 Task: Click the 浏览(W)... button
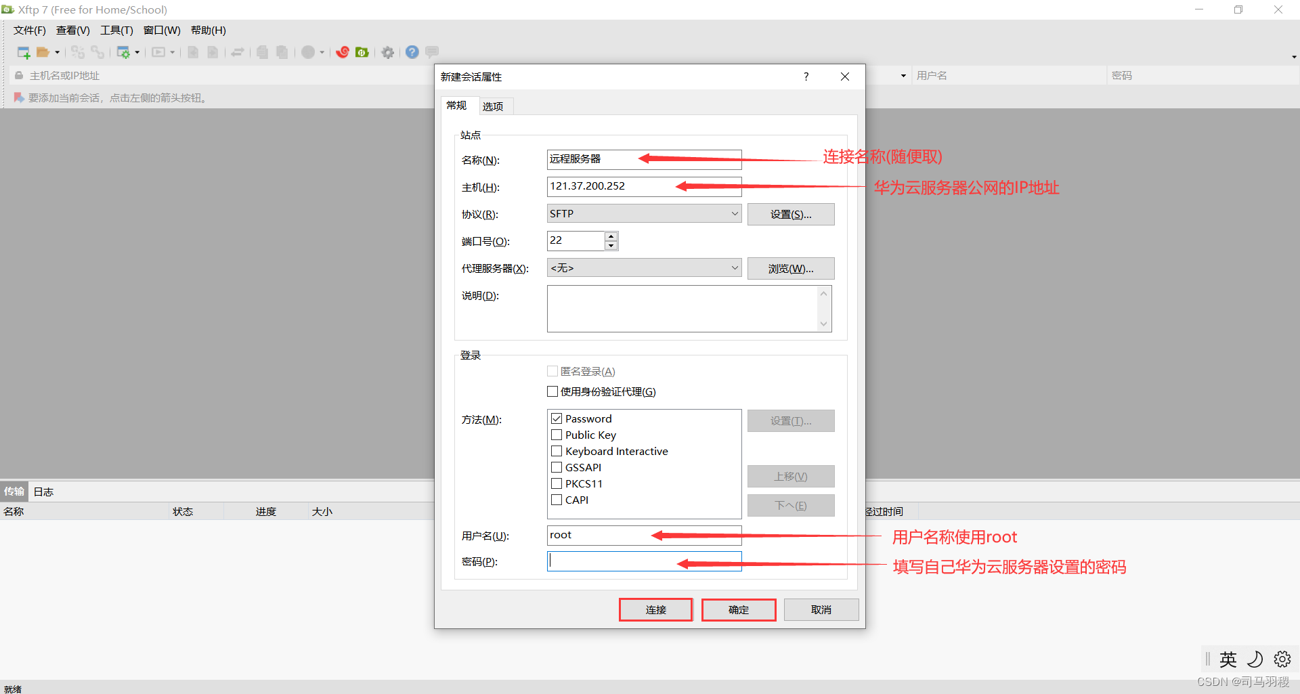tap(791, 269)
